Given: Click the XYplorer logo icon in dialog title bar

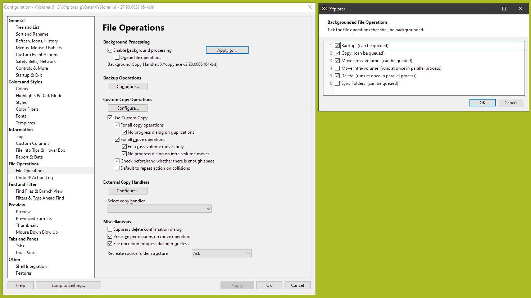Looking at the screenshot, I should point(324,9).
